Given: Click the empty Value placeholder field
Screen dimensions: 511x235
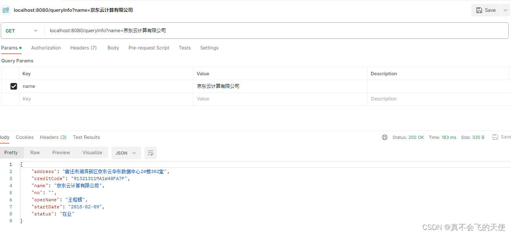Looking at the screenshot, I should pyautogui.click(x=280, y=99).
